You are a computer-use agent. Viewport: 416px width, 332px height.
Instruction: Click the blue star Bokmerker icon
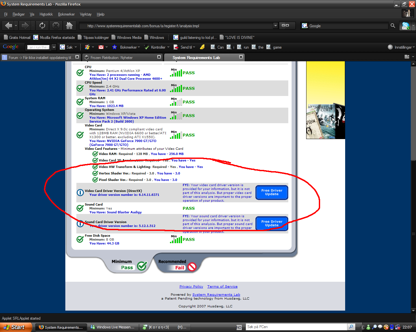coord(114,47)
